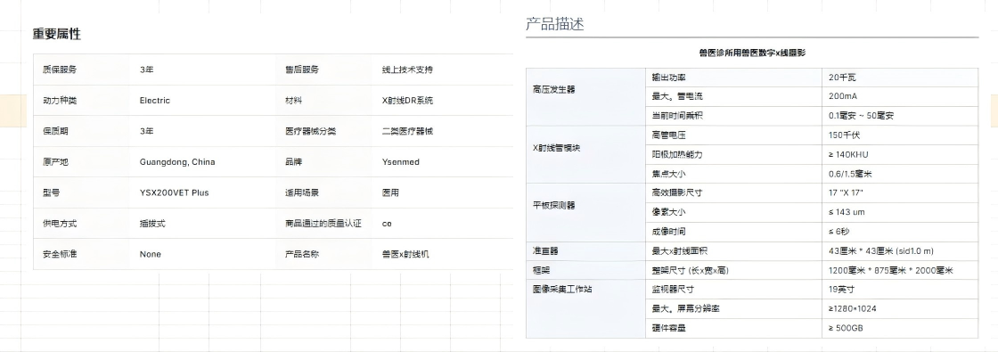Click the 医用 value

(x=390, y=192)
